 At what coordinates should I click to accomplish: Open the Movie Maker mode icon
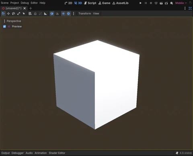pyautogui.click(x=172, y=3)
